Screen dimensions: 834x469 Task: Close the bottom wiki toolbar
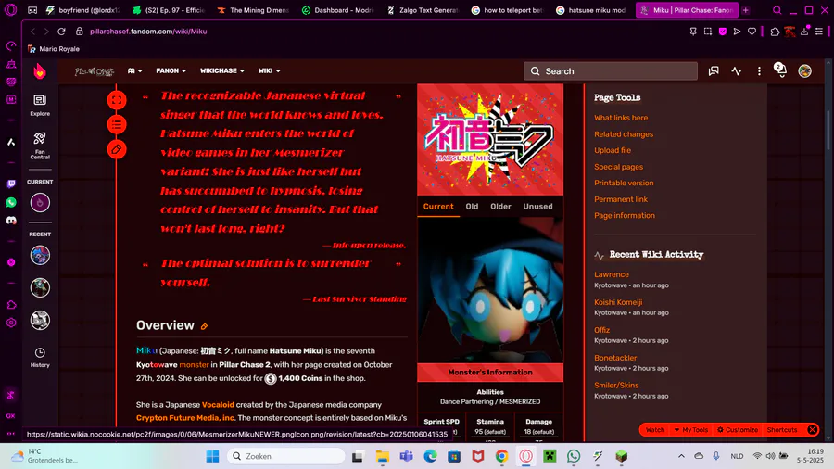tap(812, 430)
